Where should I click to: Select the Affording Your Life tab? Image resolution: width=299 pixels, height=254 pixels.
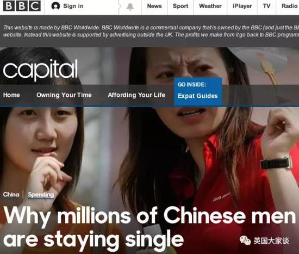pyautogui.click(x=136, y=95)
